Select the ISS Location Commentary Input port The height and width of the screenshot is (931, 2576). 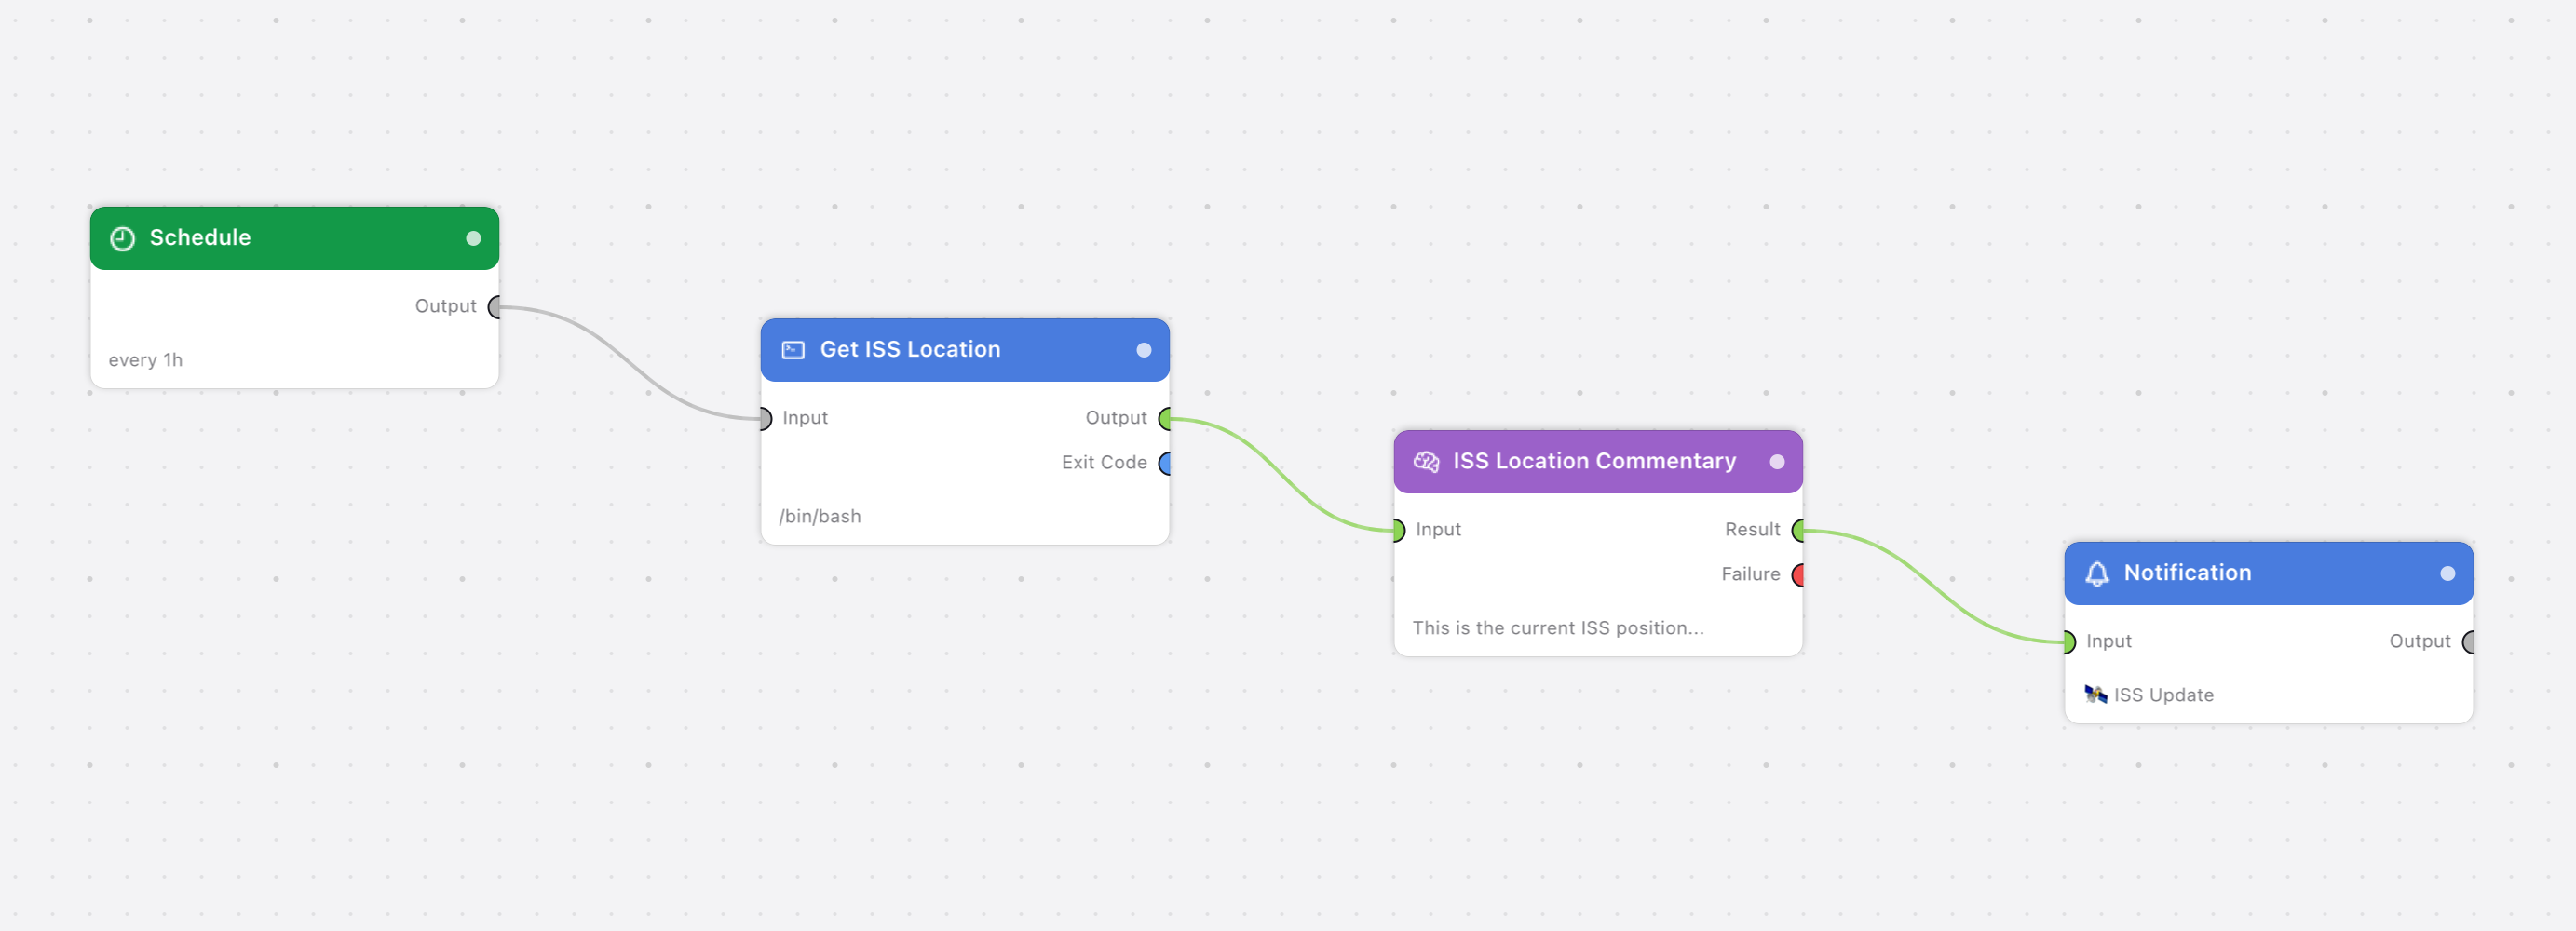click(x=1399, y=530)
